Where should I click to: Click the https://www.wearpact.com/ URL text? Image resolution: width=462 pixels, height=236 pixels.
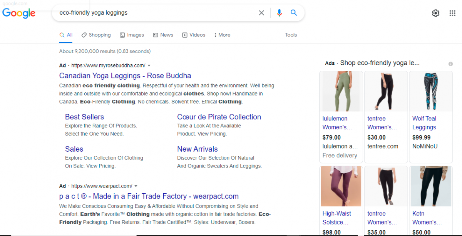pyautogui.click(x=102, y=186)
